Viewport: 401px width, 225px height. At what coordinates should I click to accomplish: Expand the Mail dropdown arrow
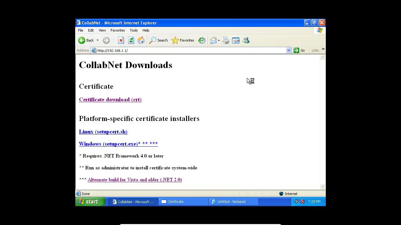click(219, 40)
